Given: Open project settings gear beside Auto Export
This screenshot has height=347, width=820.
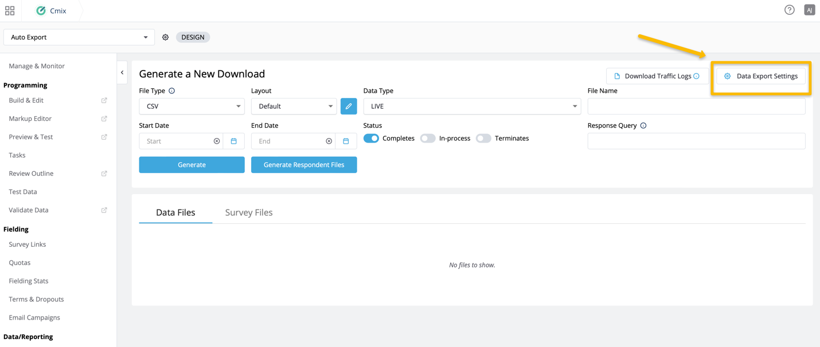Looking at the screenshot, I should pos(165,37).
